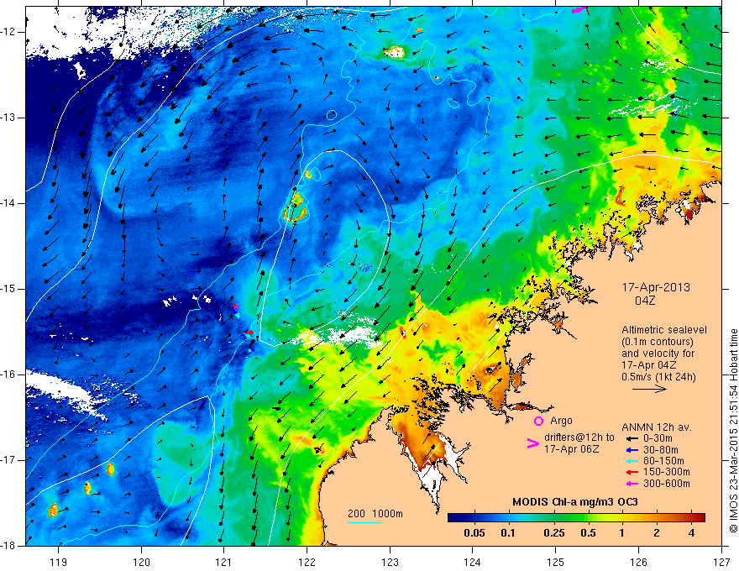Image resolution: width=739 pixels, height=571 pixels.
Task: Click the green section of colorbar near 0.5
Action: (588, 518)
